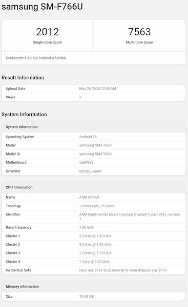Select motherboard value 's5e9955'
The image size is (188, 307).
[86, 163]
